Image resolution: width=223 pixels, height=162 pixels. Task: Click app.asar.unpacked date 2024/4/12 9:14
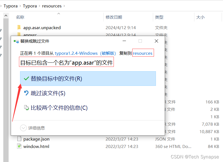point(121,28)
